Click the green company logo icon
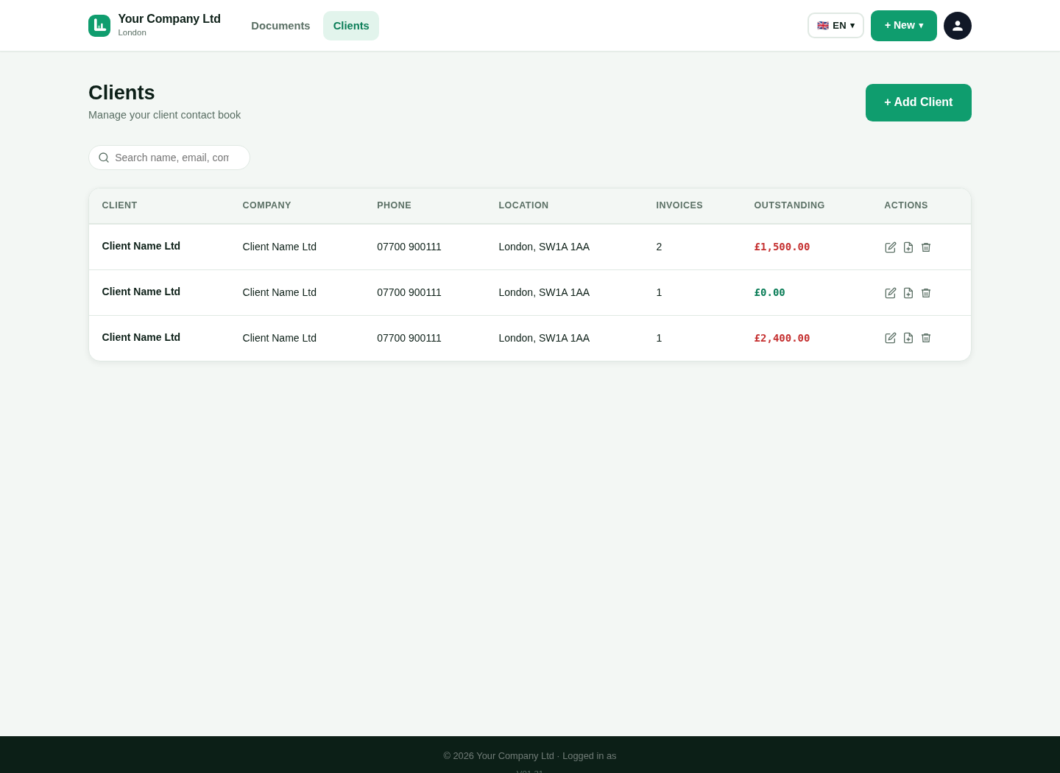Image resolution: width=1060 pixels, height=773 pixels. (x=99, y=26)
